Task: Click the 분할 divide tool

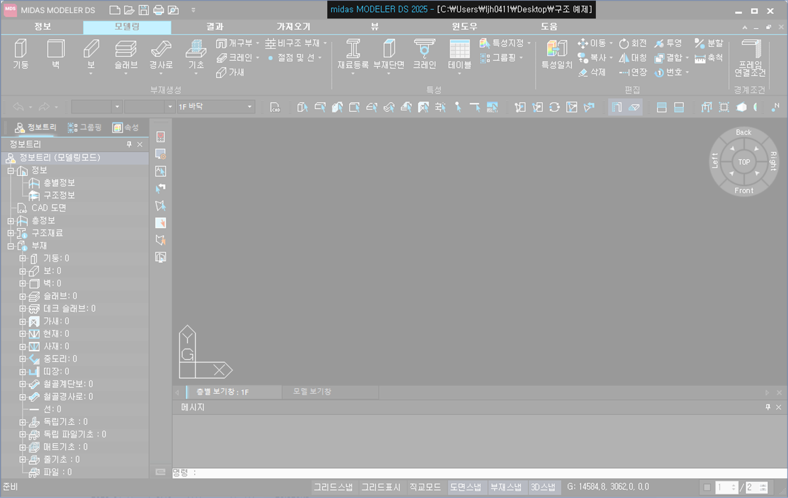Action: tap(709, 43)
